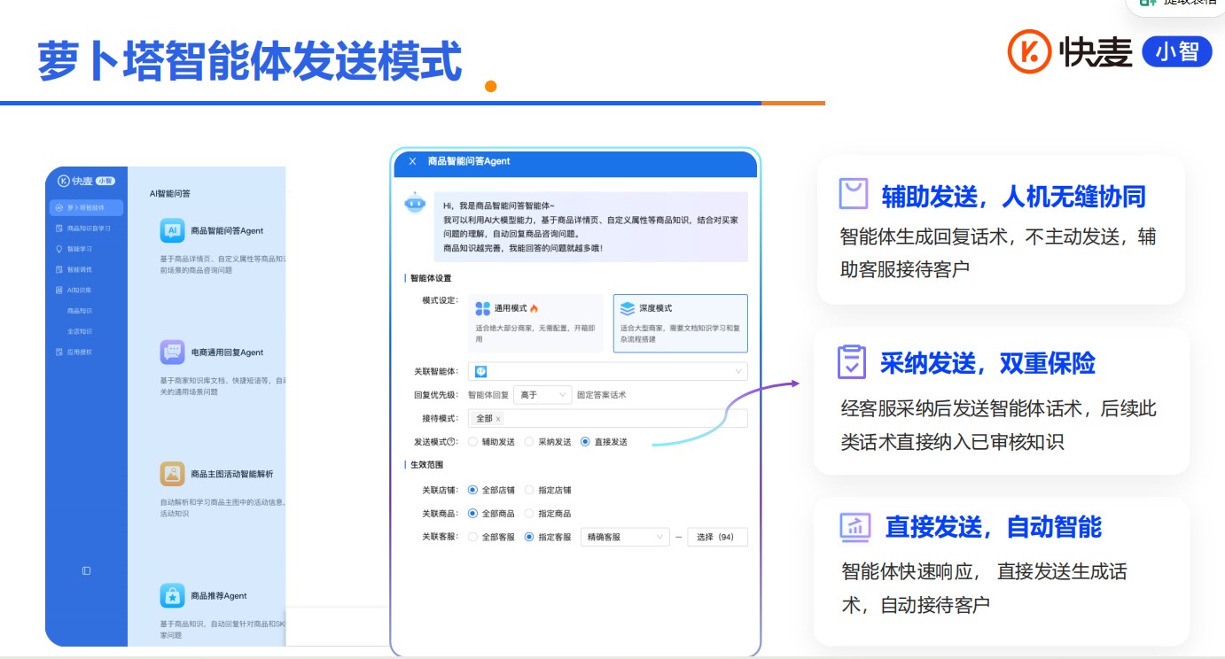Select the 直接发送 radio button
The height and width of the screenshot is (659, 1225).
click(x=585, y=441)
